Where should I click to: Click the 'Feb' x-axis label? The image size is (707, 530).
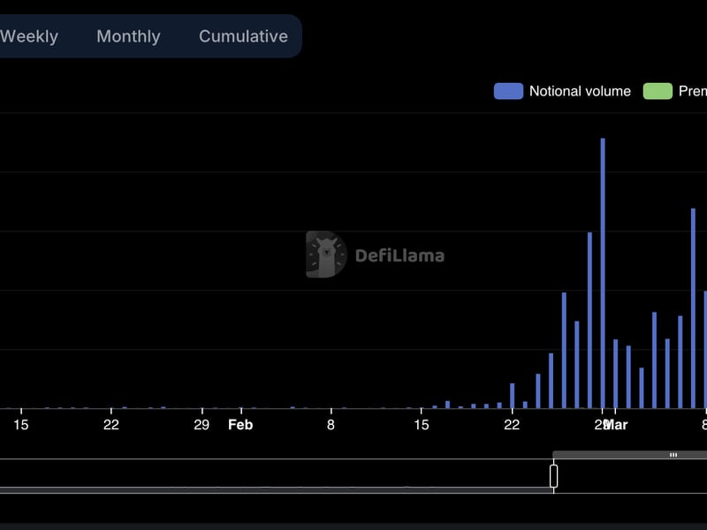(x=240, y=425)
